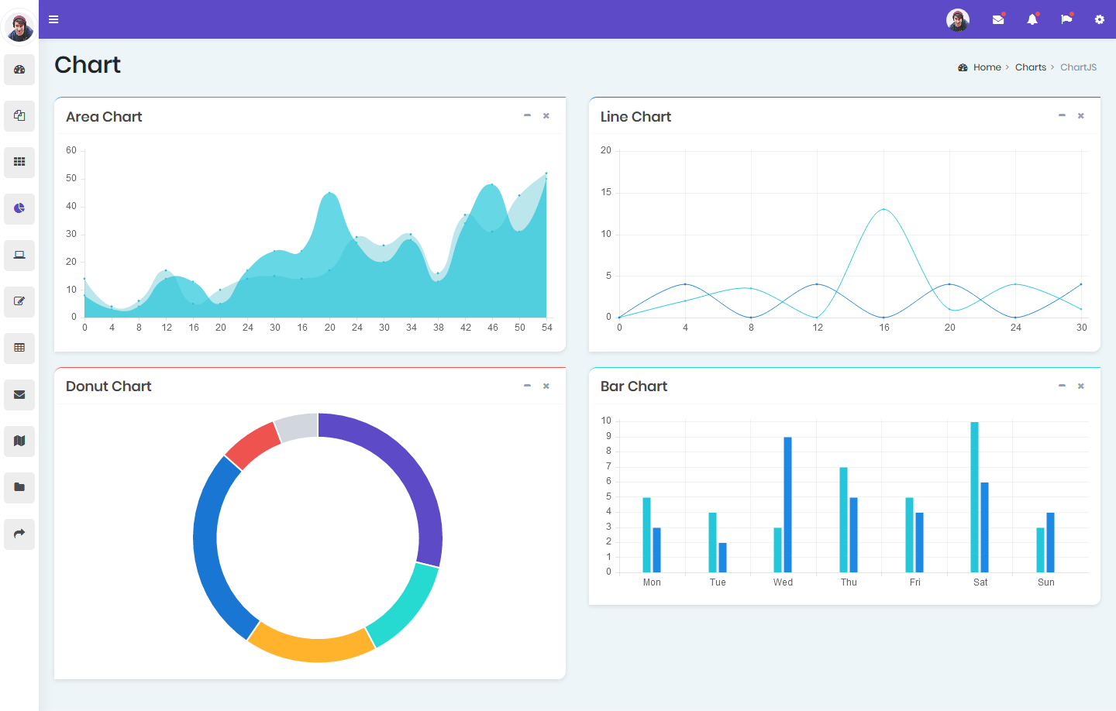Open the tables icon in the sidebar
This screenshot has height=711, width=1116.
click(x=19, y=349)
